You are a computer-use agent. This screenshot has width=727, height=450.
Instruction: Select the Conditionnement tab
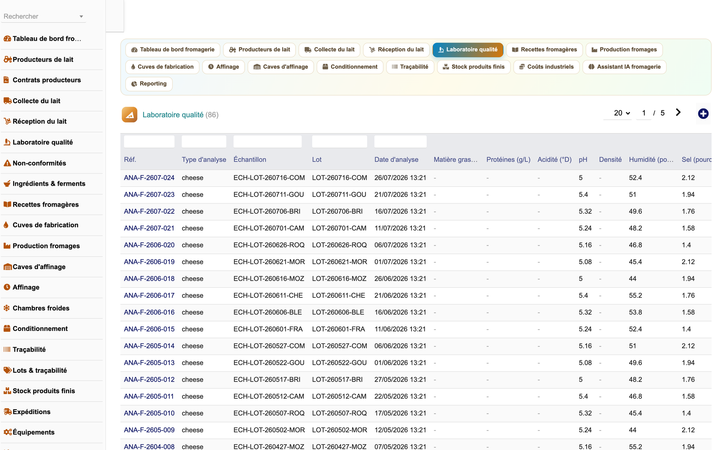[x=350, y=67]
